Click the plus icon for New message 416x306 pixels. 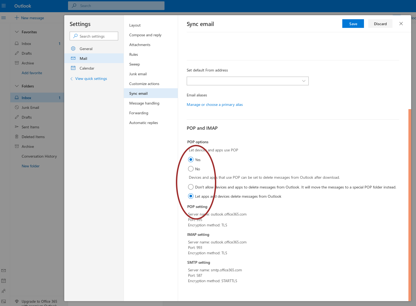17,18
